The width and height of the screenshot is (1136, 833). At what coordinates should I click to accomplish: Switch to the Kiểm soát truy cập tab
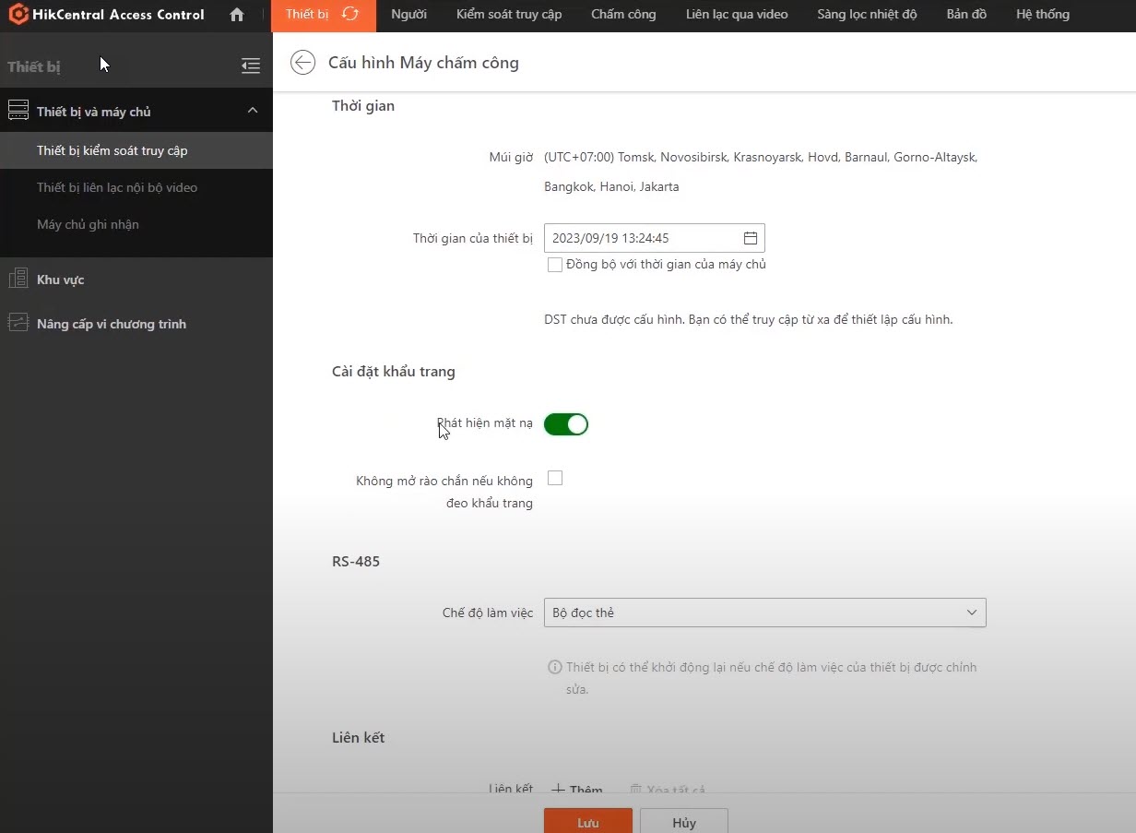pos(509,15)
